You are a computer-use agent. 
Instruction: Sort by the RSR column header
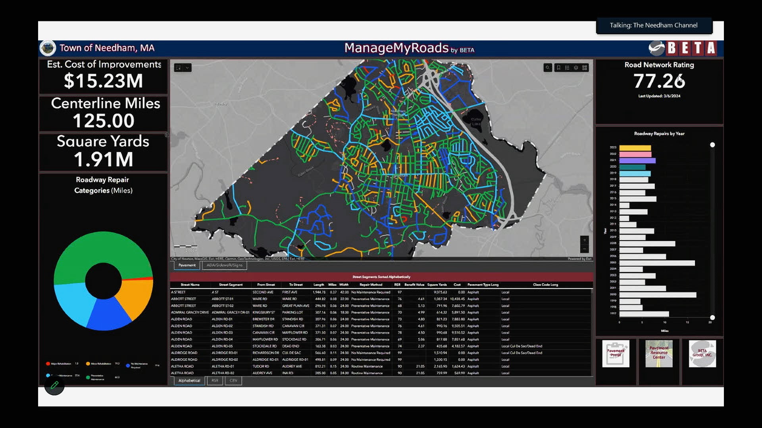tap(397, 285)
